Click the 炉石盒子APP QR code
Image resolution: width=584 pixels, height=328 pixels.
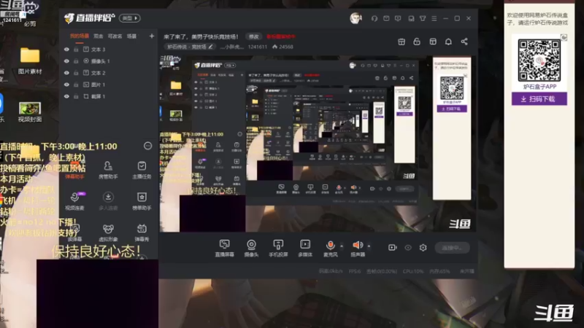click(539, 60)
